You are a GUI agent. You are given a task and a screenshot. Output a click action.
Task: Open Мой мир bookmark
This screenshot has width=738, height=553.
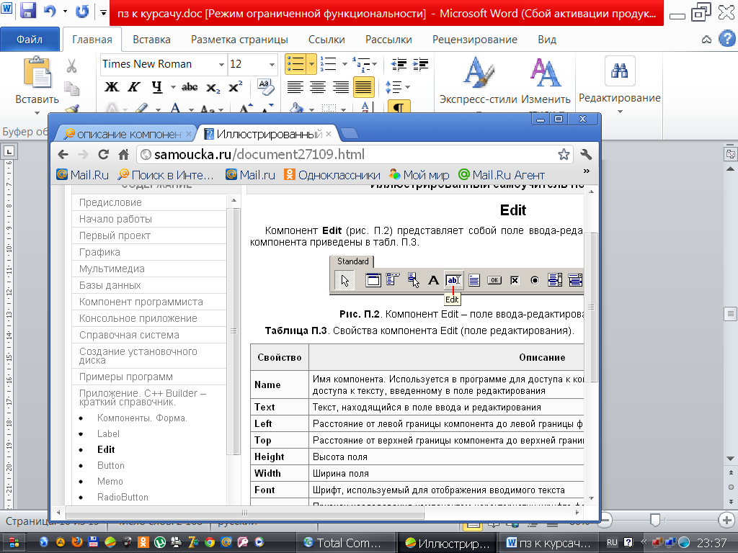tap(419, 175)
